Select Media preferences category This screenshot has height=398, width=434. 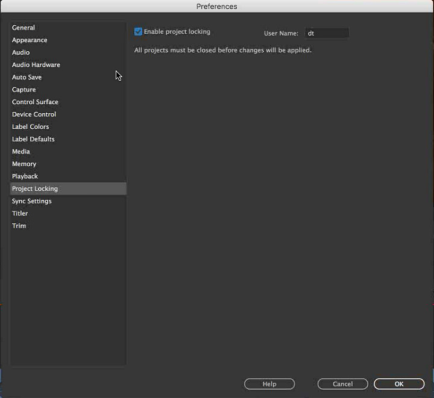[x=68, y=152]
